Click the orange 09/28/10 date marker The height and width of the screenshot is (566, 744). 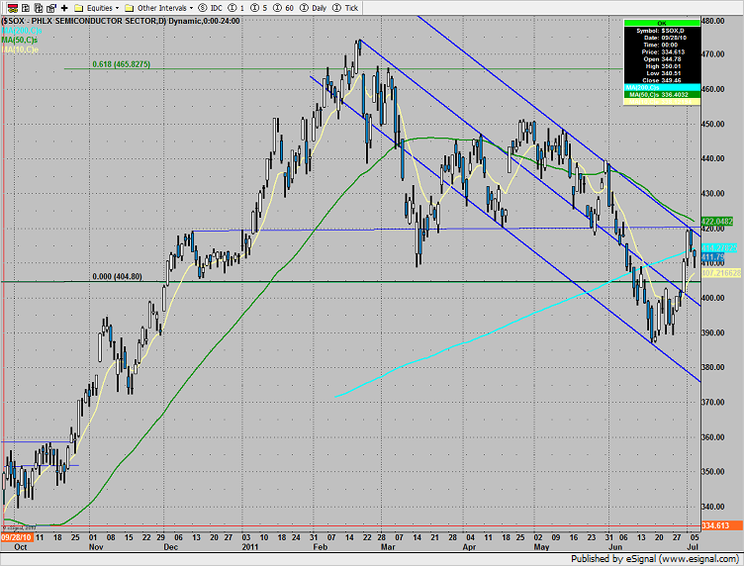(17, 537)
